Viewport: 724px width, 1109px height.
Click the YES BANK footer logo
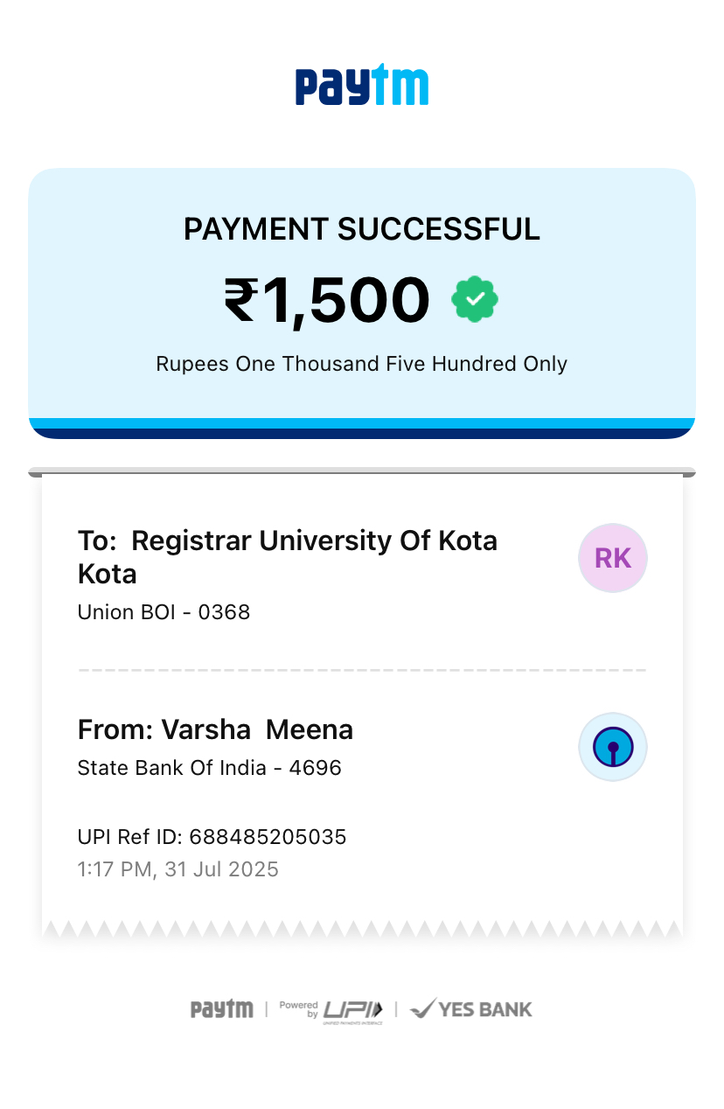pos(471,1009)
